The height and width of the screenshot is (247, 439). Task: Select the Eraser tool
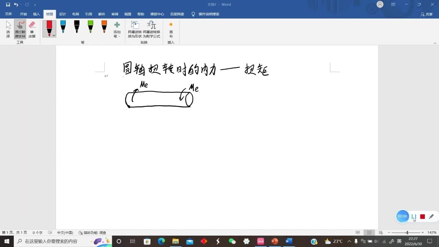tap(32, 29)
